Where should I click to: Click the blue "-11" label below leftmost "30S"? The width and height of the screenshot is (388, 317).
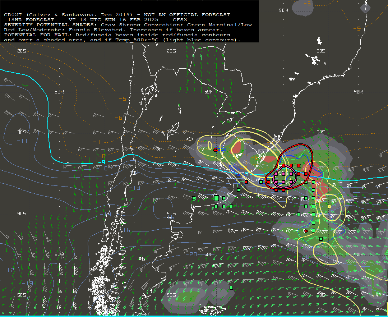[x=22, y=141]
